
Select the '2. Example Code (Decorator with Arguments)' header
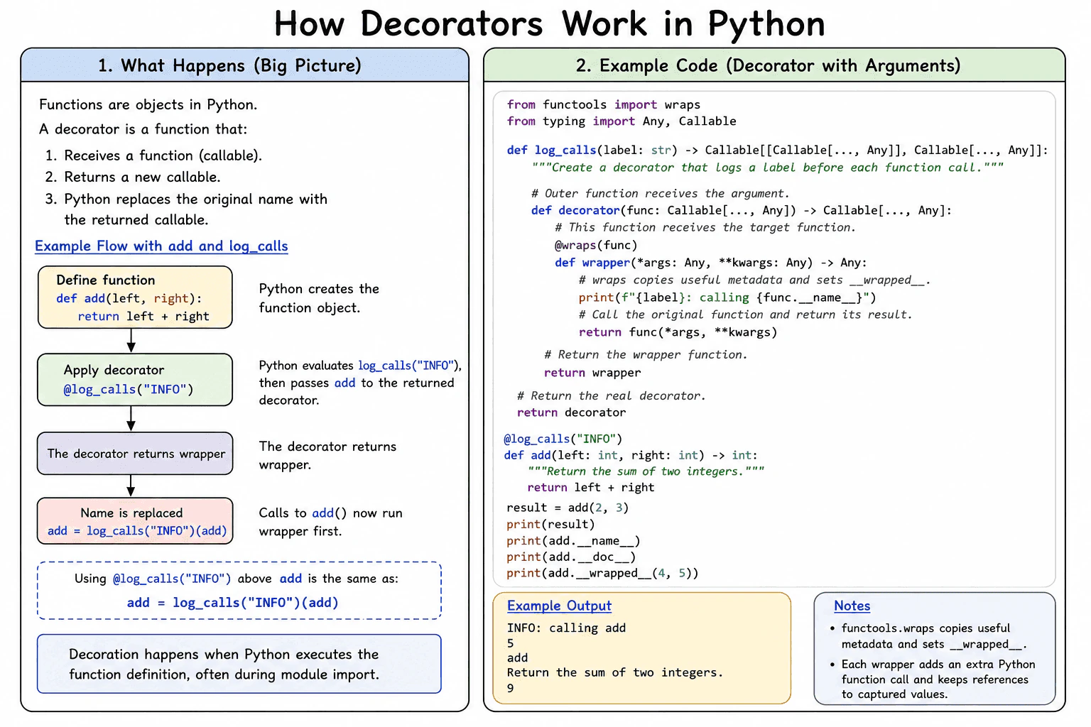click(774, 65)
